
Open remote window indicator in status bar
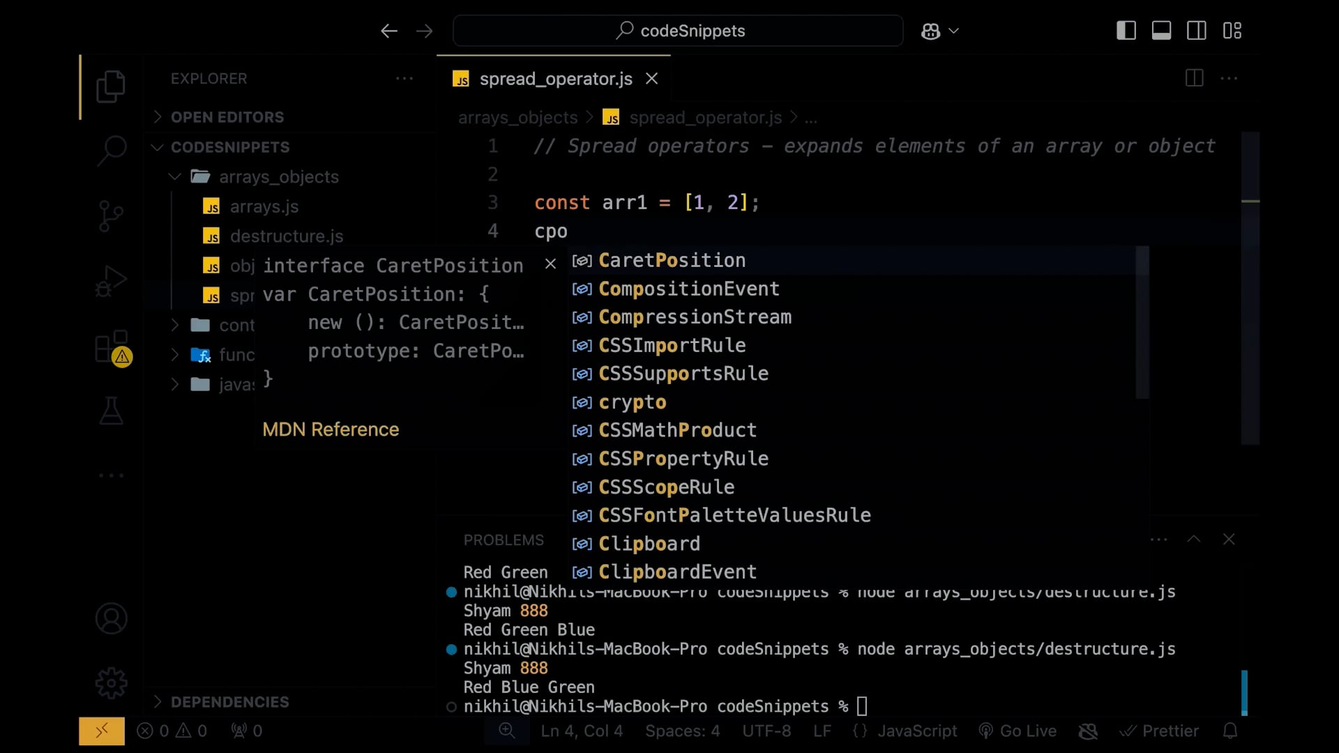point(102,731)
